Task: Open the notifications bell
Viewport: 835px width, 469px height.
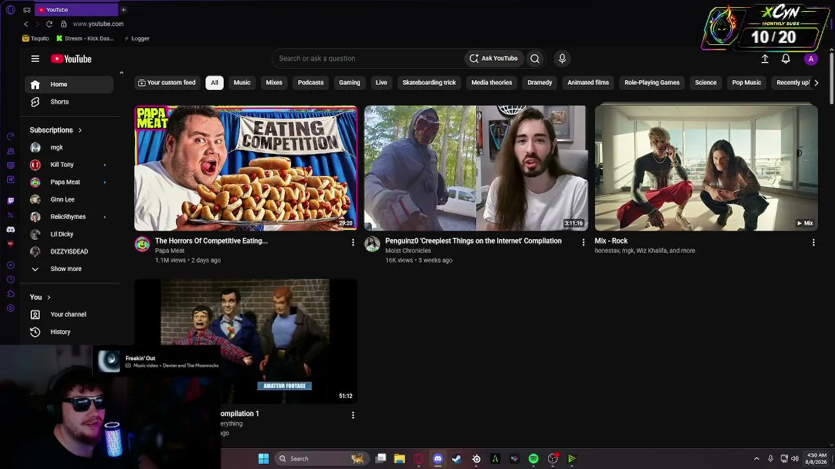Action: (786, 59)
